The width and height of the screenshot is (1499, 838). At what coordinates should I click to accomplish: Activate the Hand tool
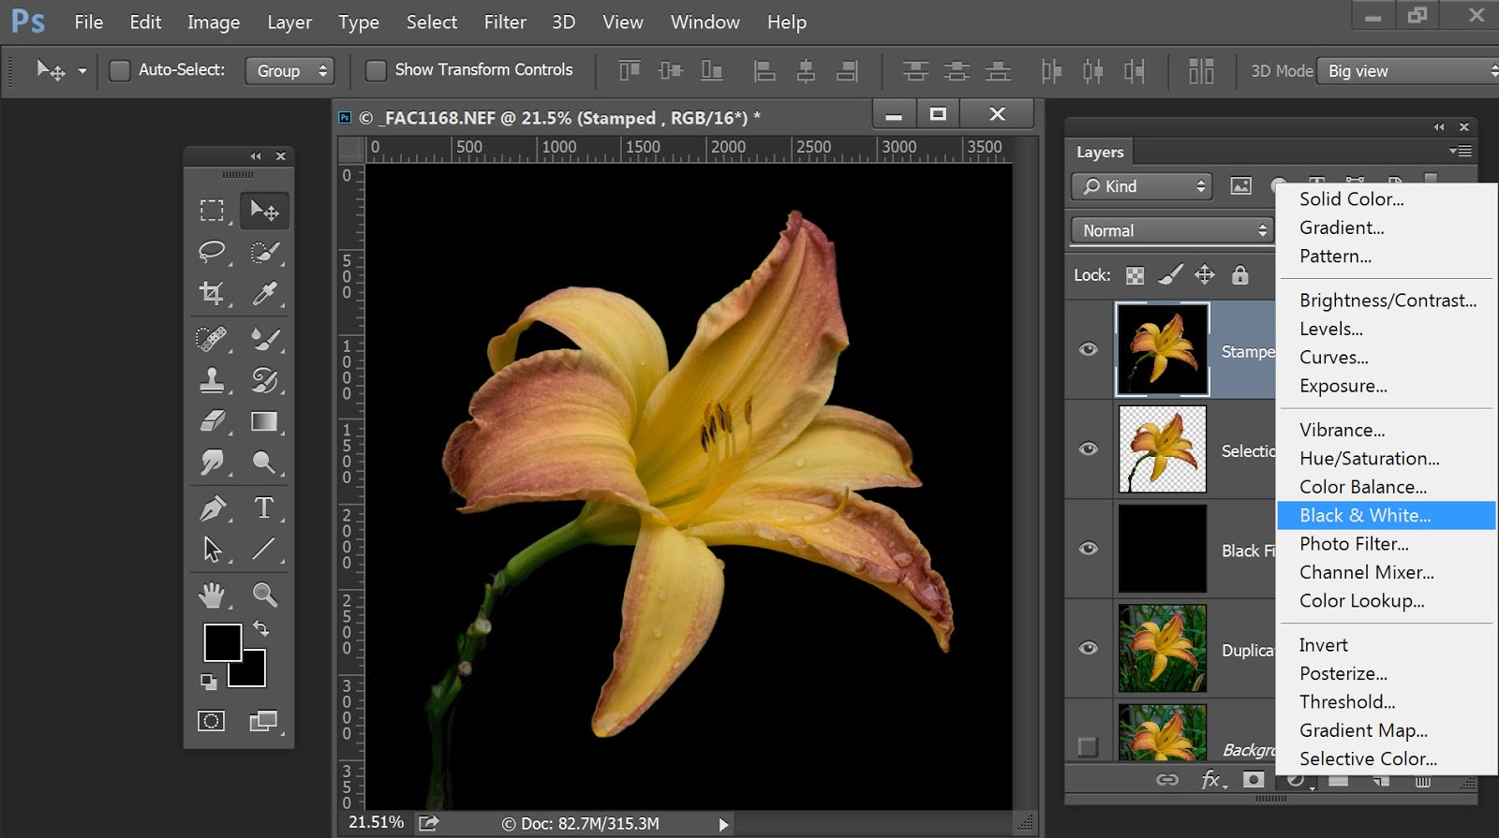tap(212, 595)
